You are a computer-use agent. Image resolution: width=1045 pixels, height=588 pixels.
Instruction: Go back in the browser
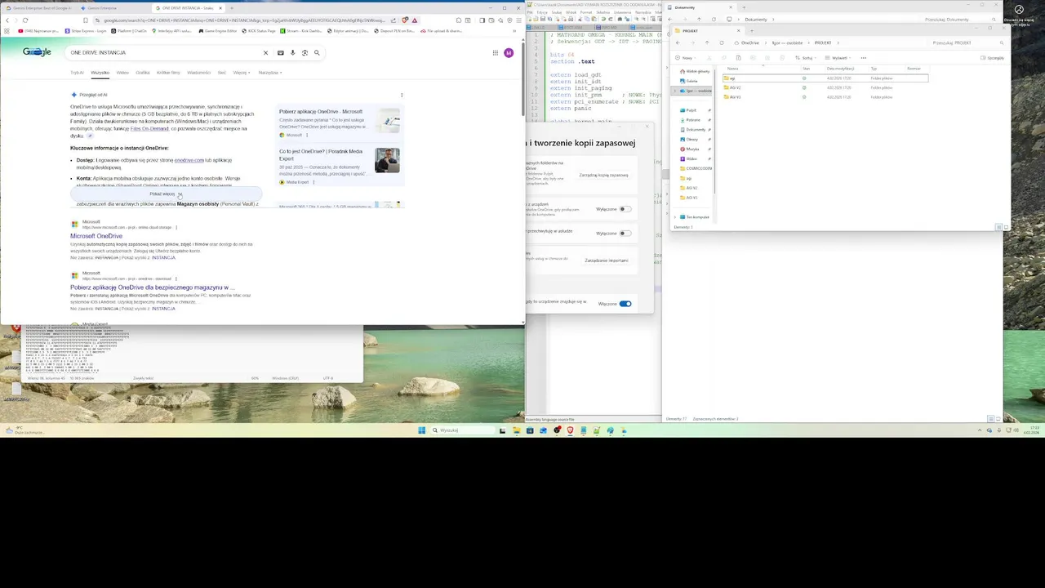click(x=7, y=20)
